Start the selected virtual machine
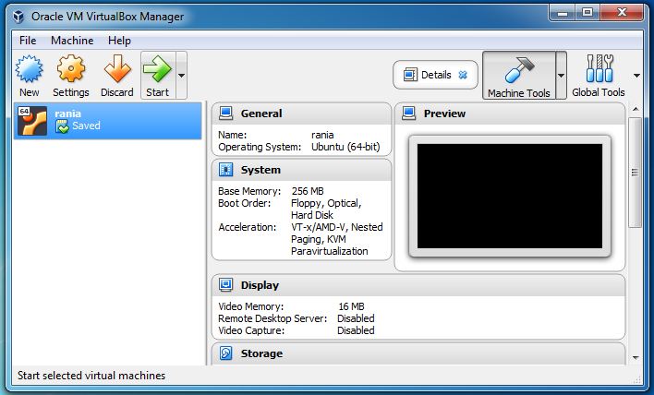The image size is (654, 395). (158, 76)
